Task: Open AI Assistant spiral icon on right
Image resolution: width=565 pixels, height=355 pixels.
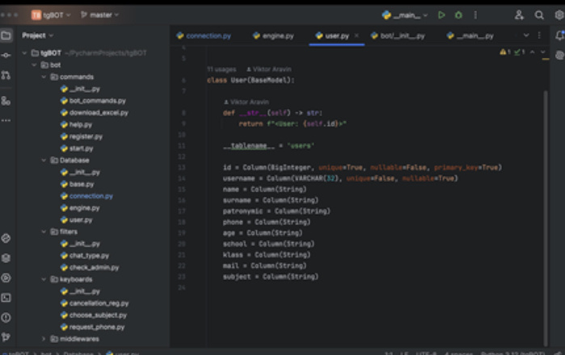Action: [559, 55]
